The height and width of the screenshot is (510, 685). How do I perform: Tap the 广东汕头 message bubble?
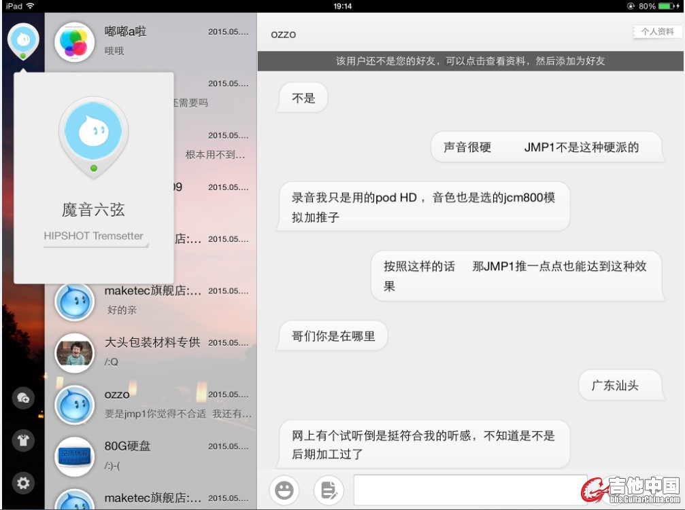coord(622,386)
